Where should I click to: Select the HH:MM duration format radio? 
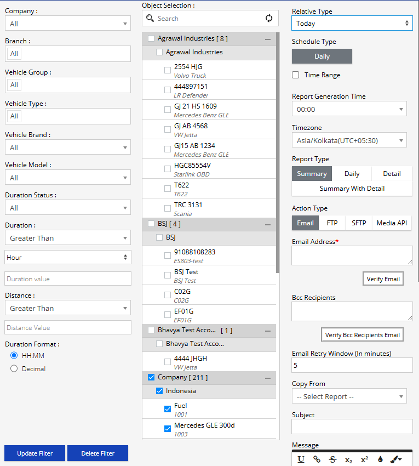tap(14, 355)
